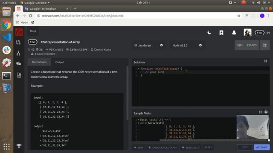The height and width of the screenshot is (153, 273).
Task: Fold the Basic tests line in sample tests
Action: (138, 120)
